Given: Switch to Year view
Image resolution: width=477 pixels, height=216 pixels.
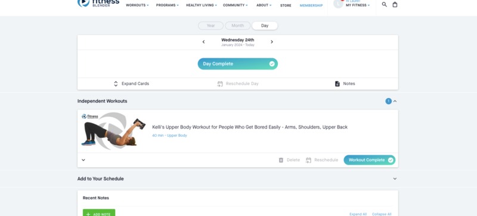Looking at the screenshot, I should 211,26.
